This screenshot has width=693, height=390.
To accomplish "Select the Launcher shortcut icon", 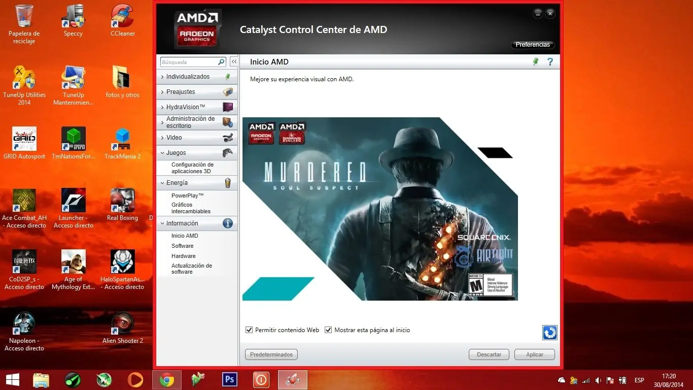I will point(73,208).
